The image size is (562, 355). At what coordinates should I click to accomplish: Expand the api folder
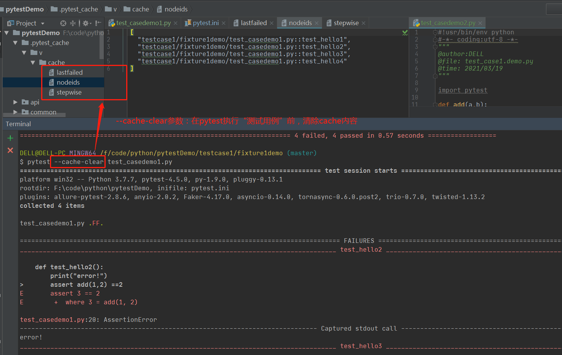(15, 102)
